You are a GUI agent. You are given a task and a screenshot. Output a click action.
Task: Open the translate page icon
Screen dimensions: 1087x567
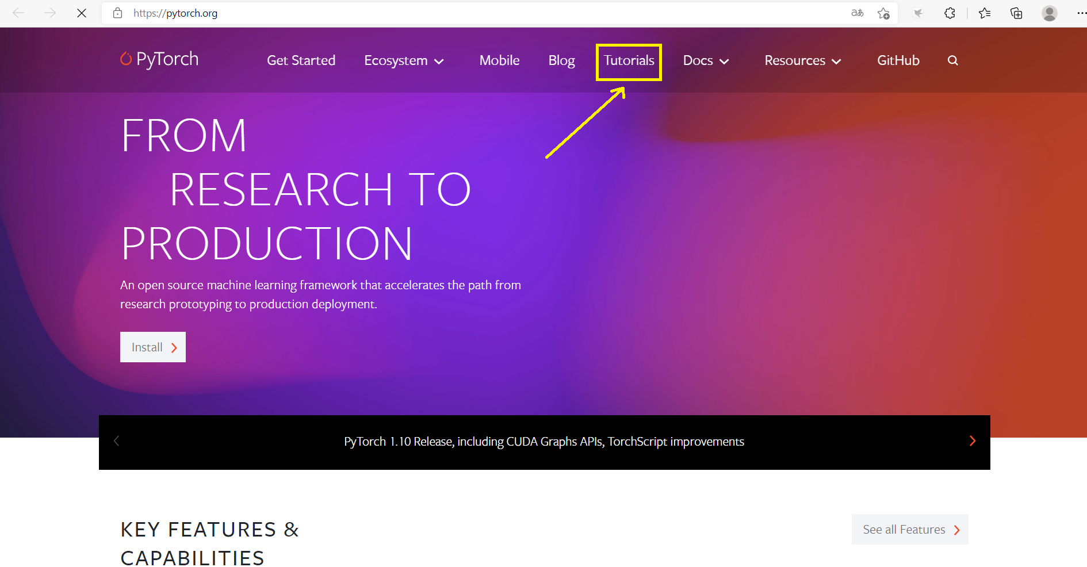tap(858, 13)
